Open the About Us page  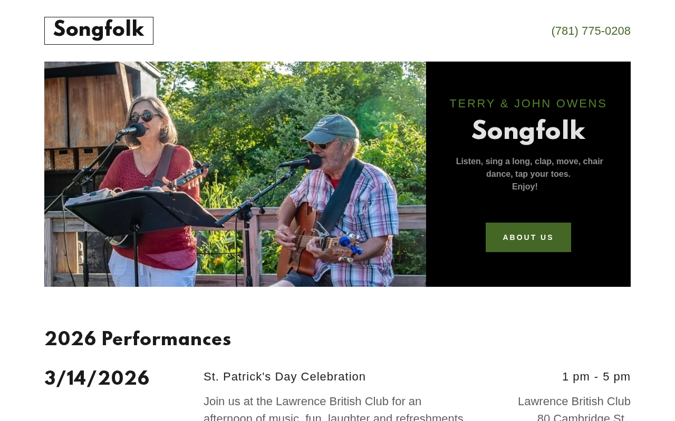point(528,237)
